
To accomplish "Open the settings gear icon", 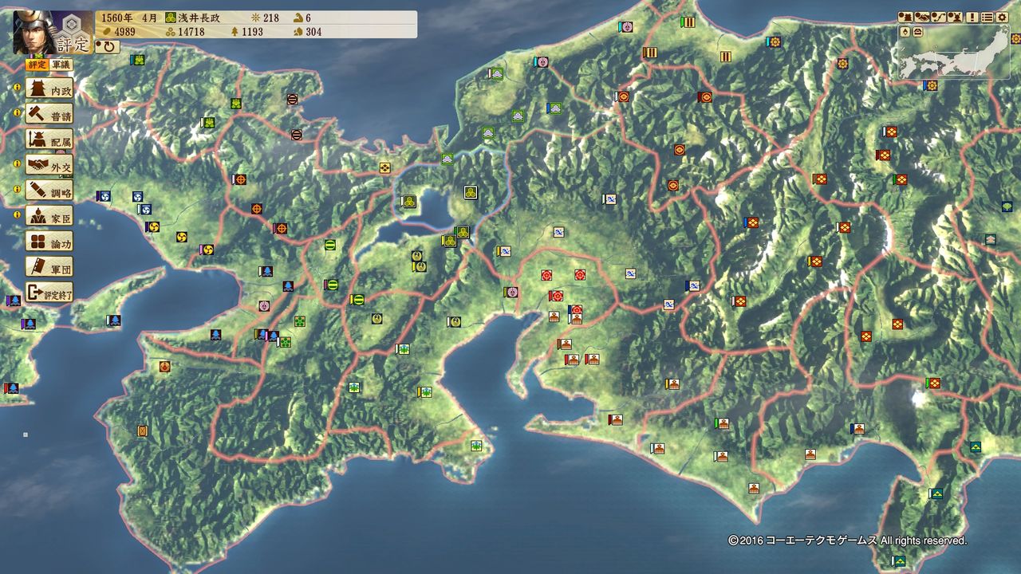I will point(1002,17).
